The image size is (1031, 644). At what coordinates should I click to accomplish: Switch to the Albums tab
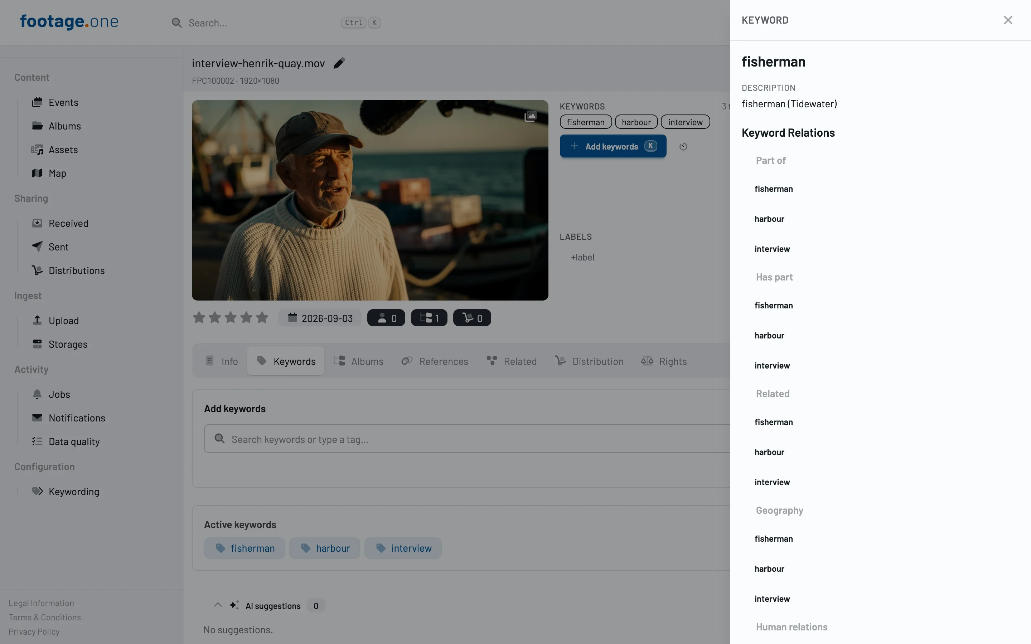(358, 361)
